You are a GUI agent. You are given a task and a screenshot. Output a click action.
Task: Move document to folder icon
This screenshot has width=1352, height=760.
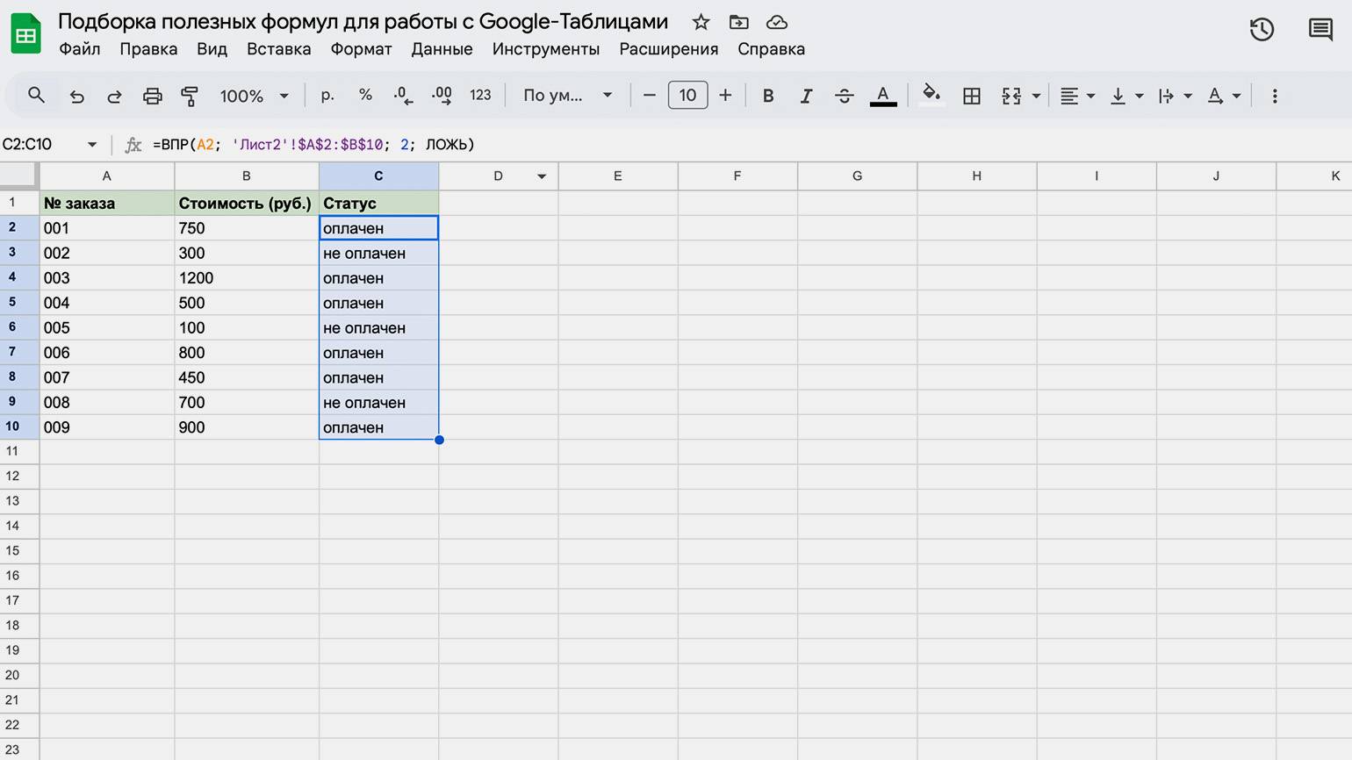[739, 22]
